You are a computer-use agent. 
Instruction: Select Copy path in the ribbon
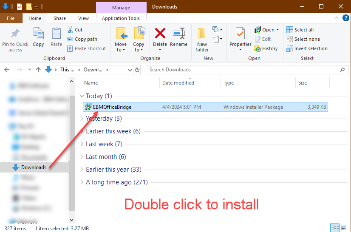click(82, 39)
